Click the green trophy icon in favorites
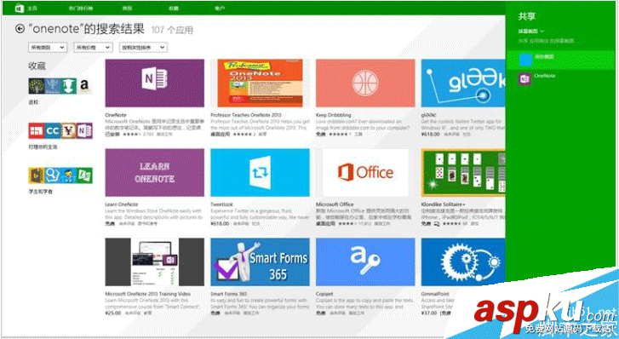619x339 pixels. pos(68,85)
